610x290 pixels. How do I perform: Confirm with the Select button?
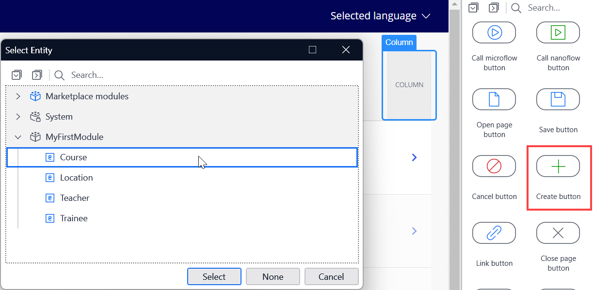tap(214, 276)
